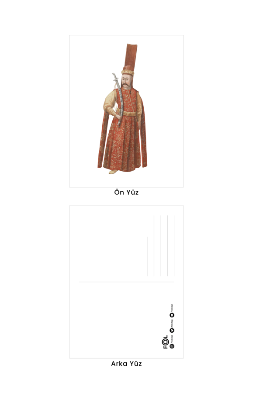
Task: Click the Instagram icon on the postcard back
Action: 172,346
